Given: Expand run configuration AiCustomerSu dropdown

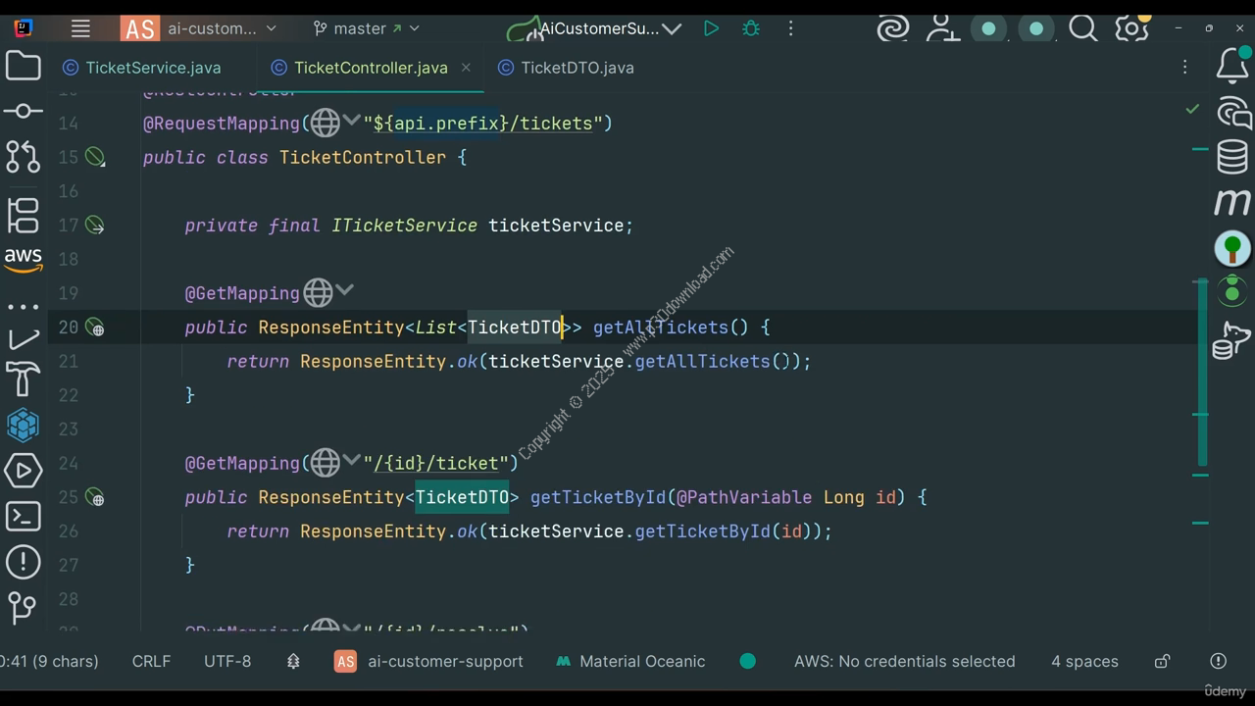Looking at the screenshot, I should point(672,28).
